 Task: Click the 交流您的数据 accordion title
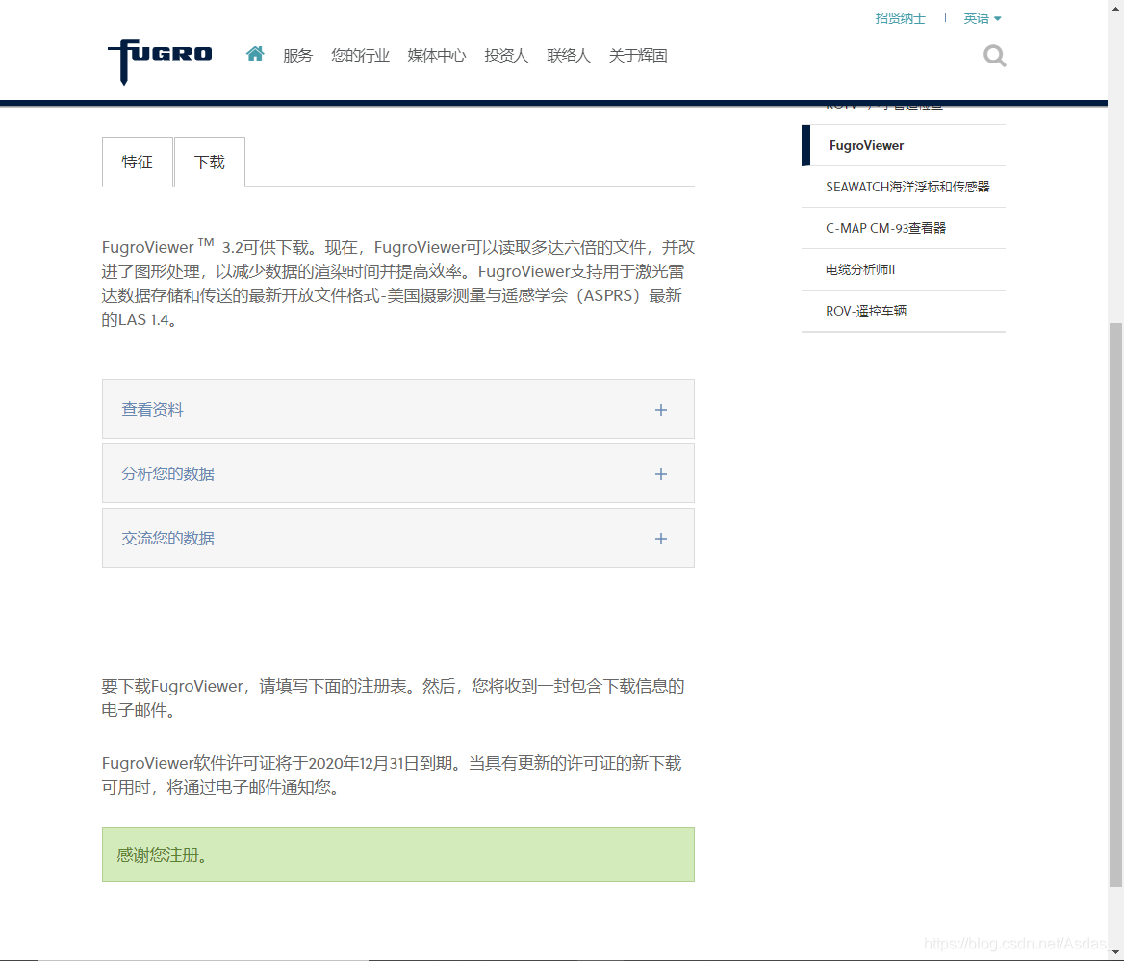(167, 538)
